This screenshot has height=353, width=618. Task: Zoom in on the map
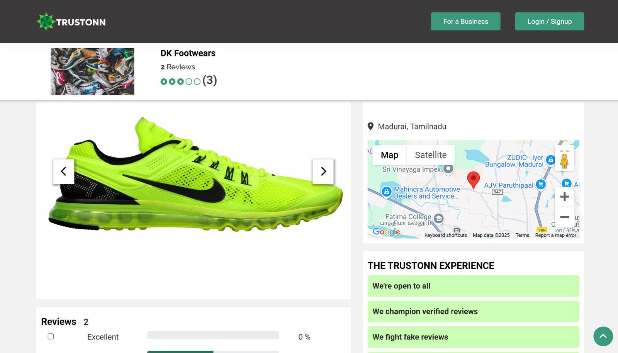point(564,197)
